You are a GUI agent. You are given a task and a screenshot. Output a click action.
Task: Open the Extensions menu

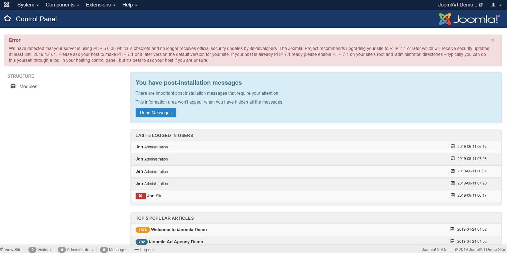(x=100, y=5)
